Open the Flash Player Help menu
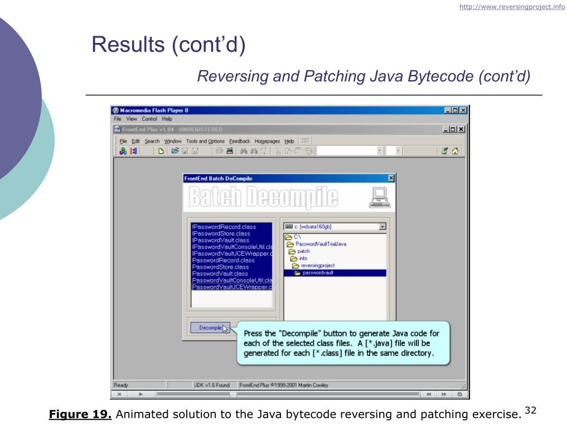 pos(167,119)
